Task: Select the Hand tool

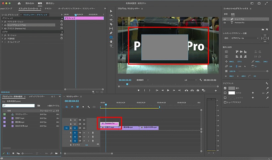Action: pos(111,41)
